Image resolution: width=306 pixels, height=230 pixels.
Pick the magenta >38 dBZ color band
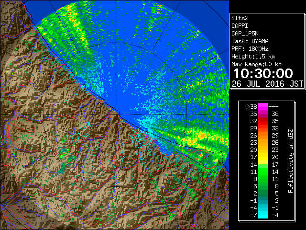point(263,106)
